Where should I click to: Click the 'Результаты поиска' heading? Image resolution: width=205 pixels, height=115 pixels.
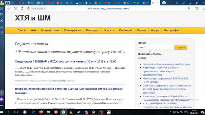point(32,44)
